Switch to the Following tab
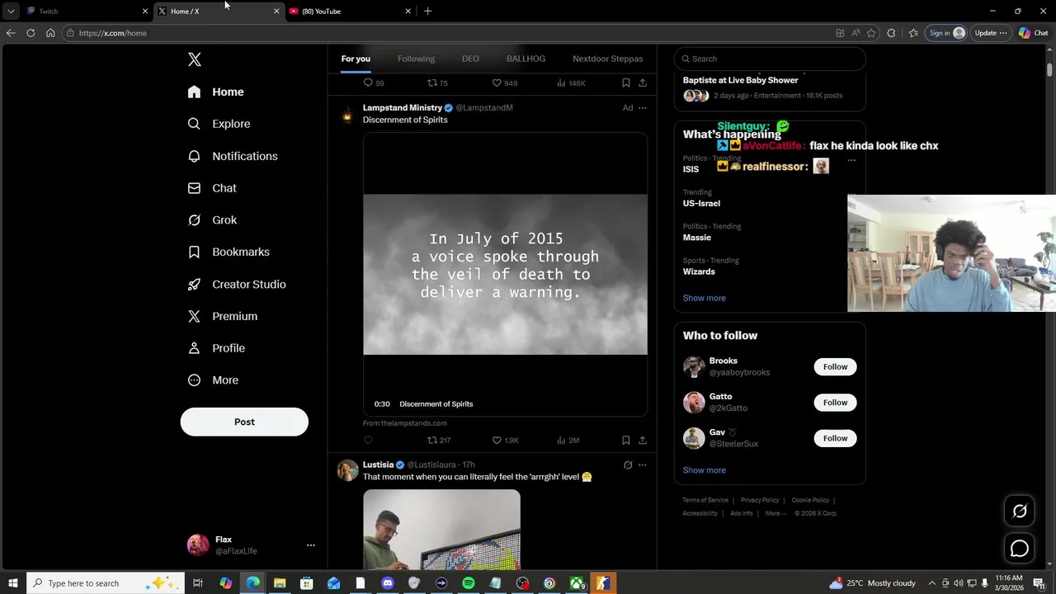 416,59
